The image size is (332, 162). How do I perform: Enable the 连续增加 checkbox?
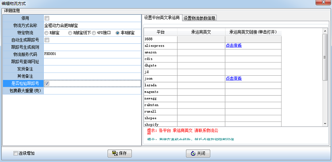[x=15, y=153]
